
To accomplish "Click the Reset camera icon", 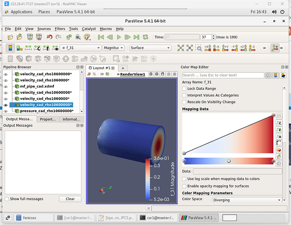I will pyautogui.click(x=181, y=48).
